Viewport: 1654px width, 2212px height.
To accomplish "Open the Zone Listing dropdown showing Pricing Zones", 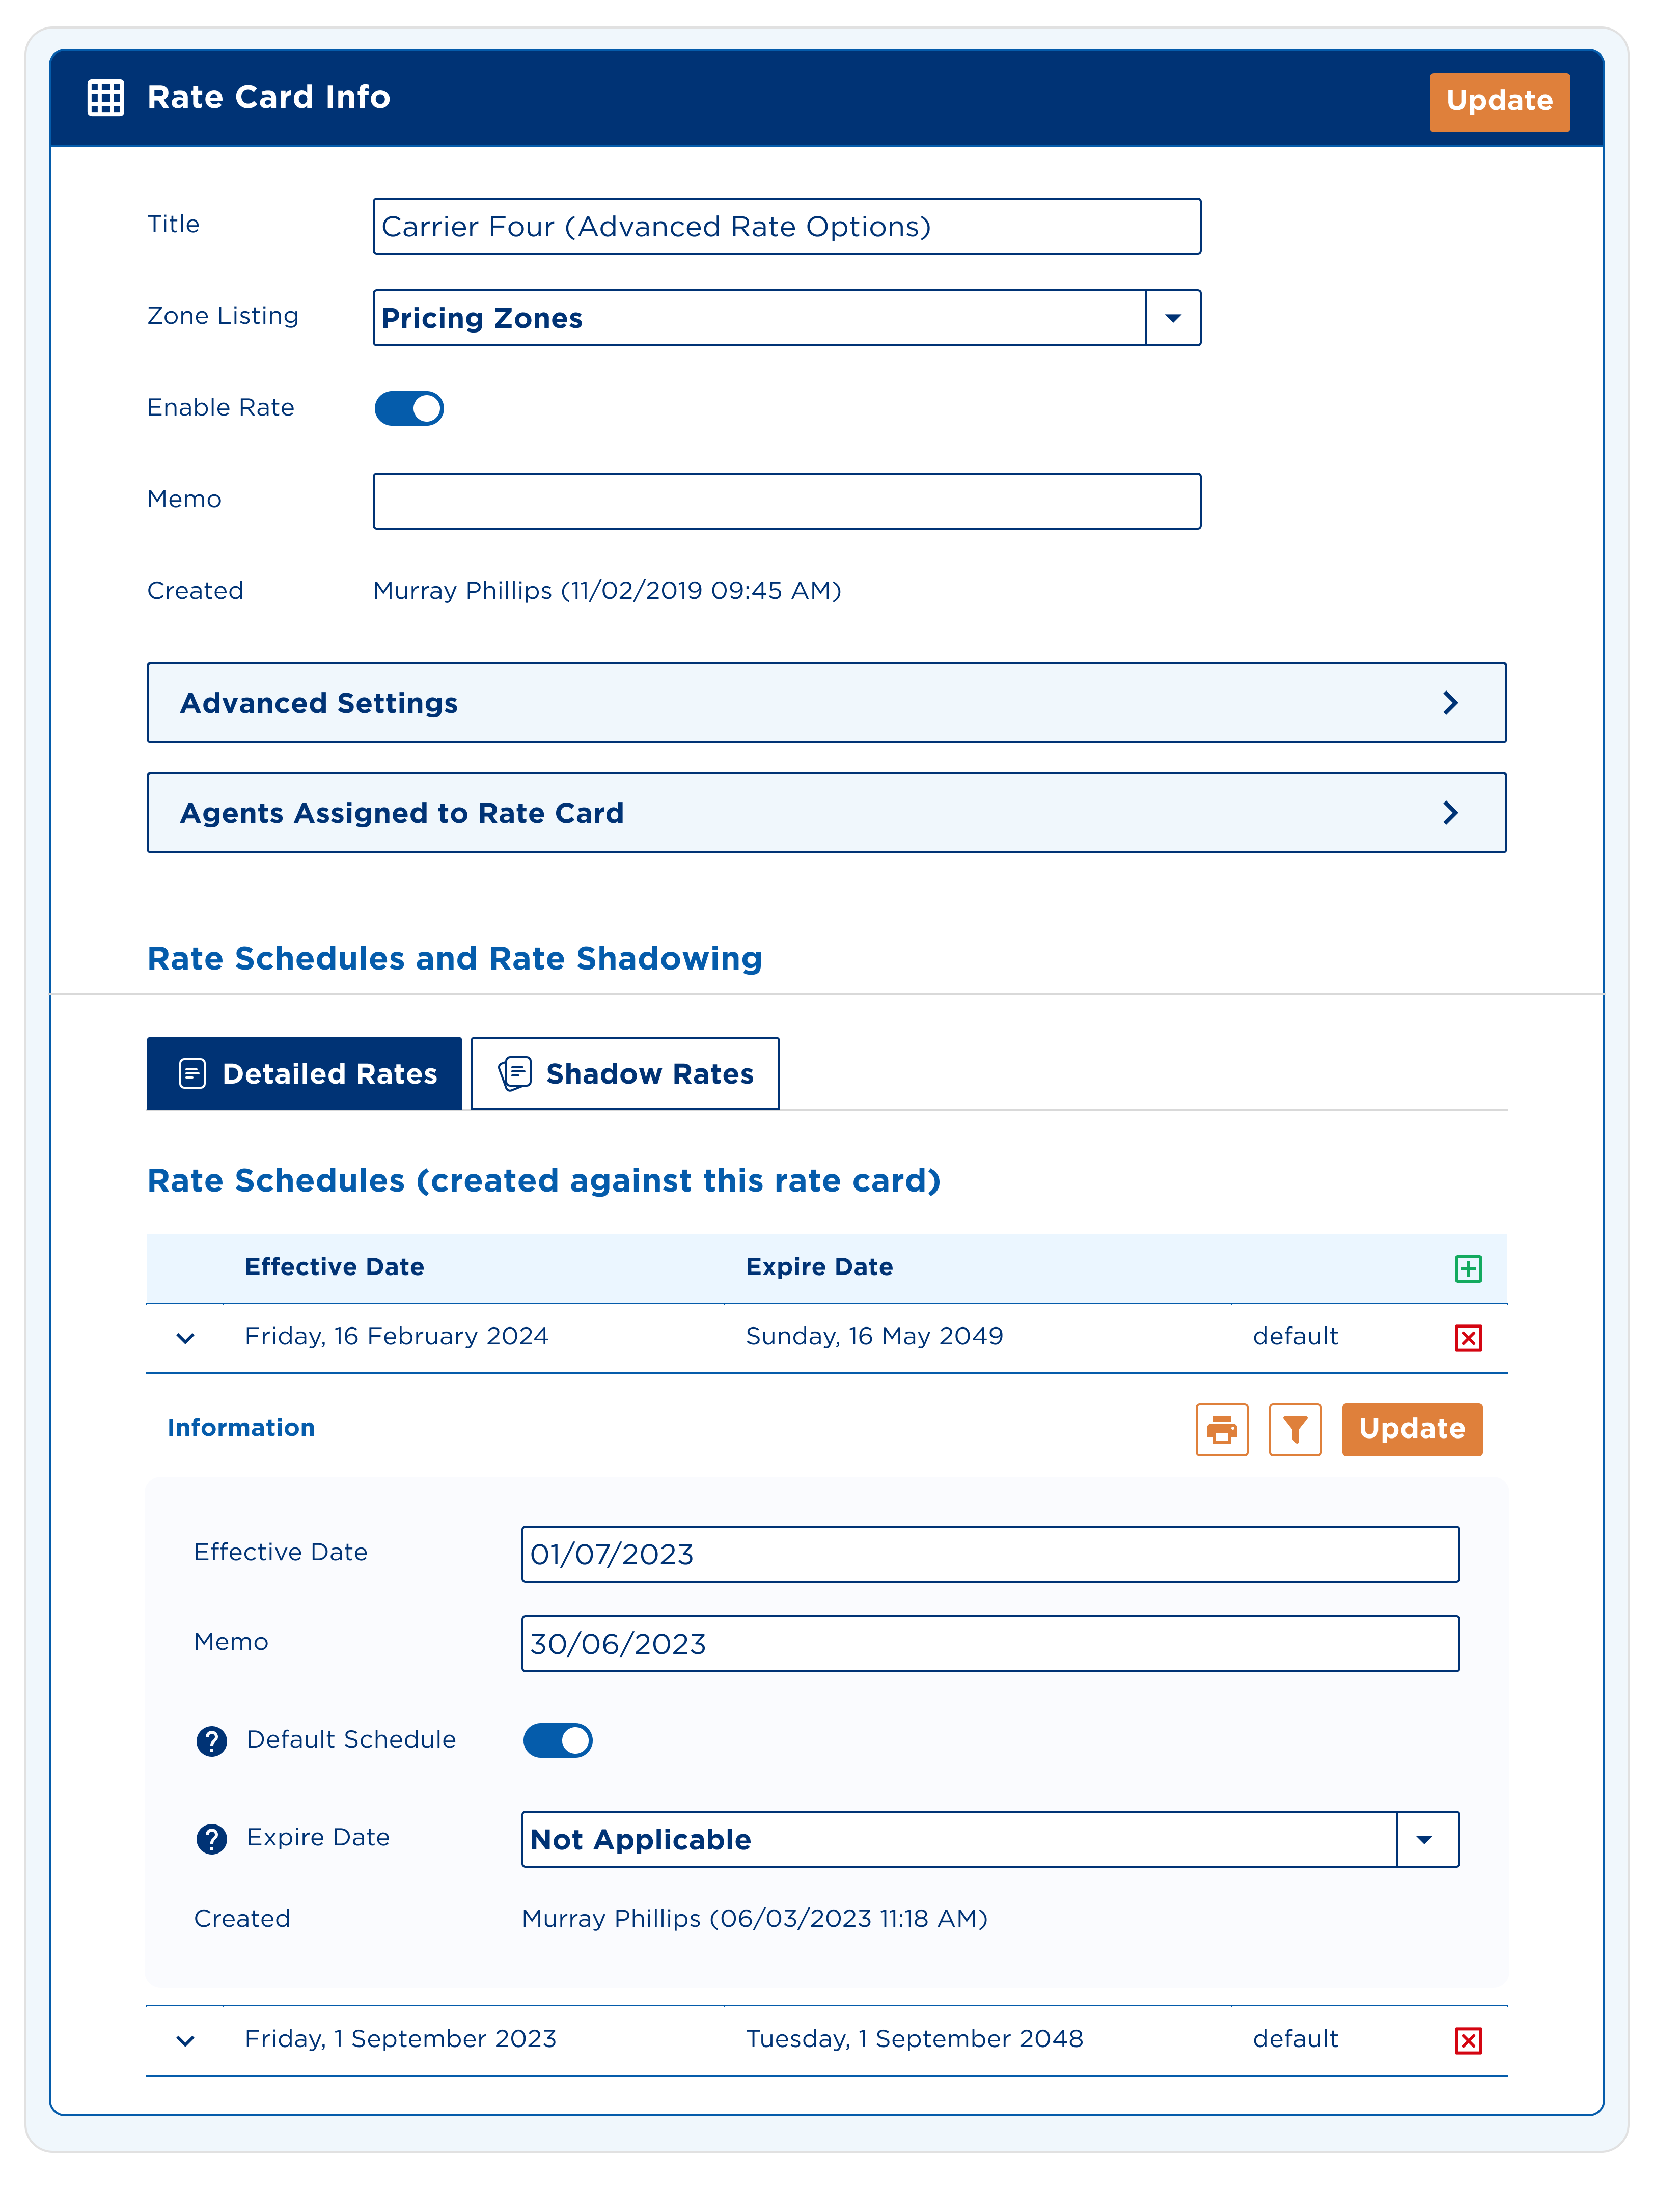I will tap(1172, 318).
